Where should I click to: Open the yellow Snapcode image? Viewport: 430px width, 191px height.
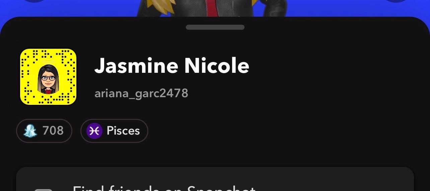[48, 77]
